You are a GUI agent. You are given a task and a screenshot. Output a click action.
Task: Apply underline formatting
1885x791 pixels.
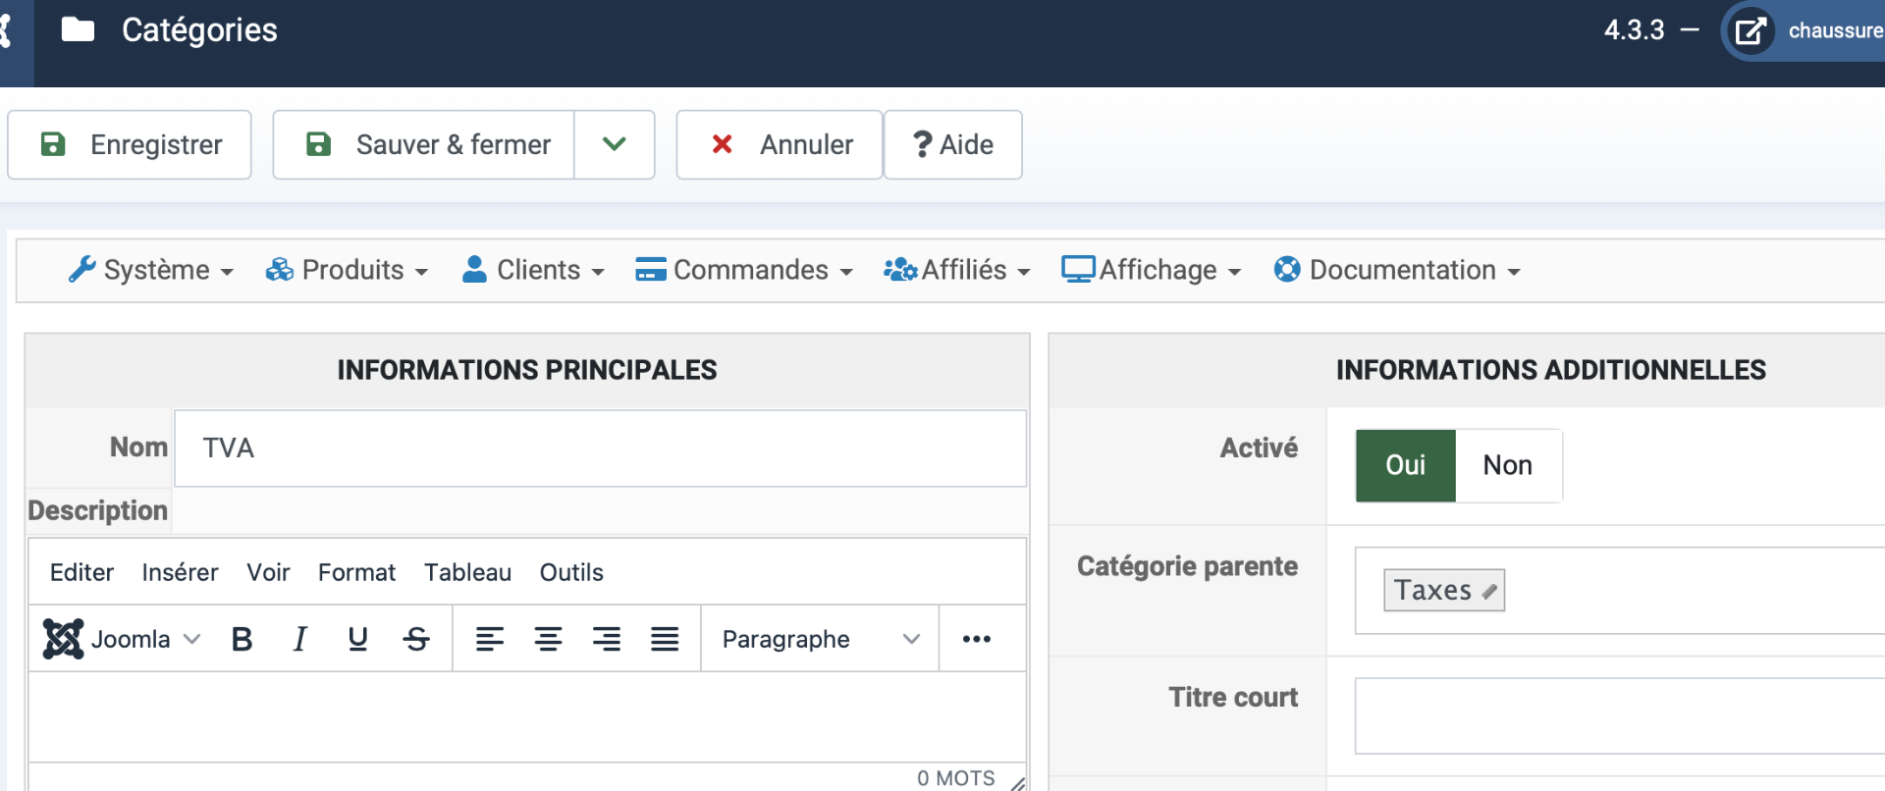(x=357, y=640)
